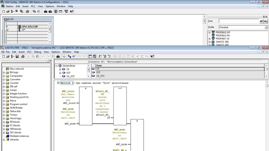Select IN row in interface Name table
The height and width of the screenshot is (151, 269).
179,69
